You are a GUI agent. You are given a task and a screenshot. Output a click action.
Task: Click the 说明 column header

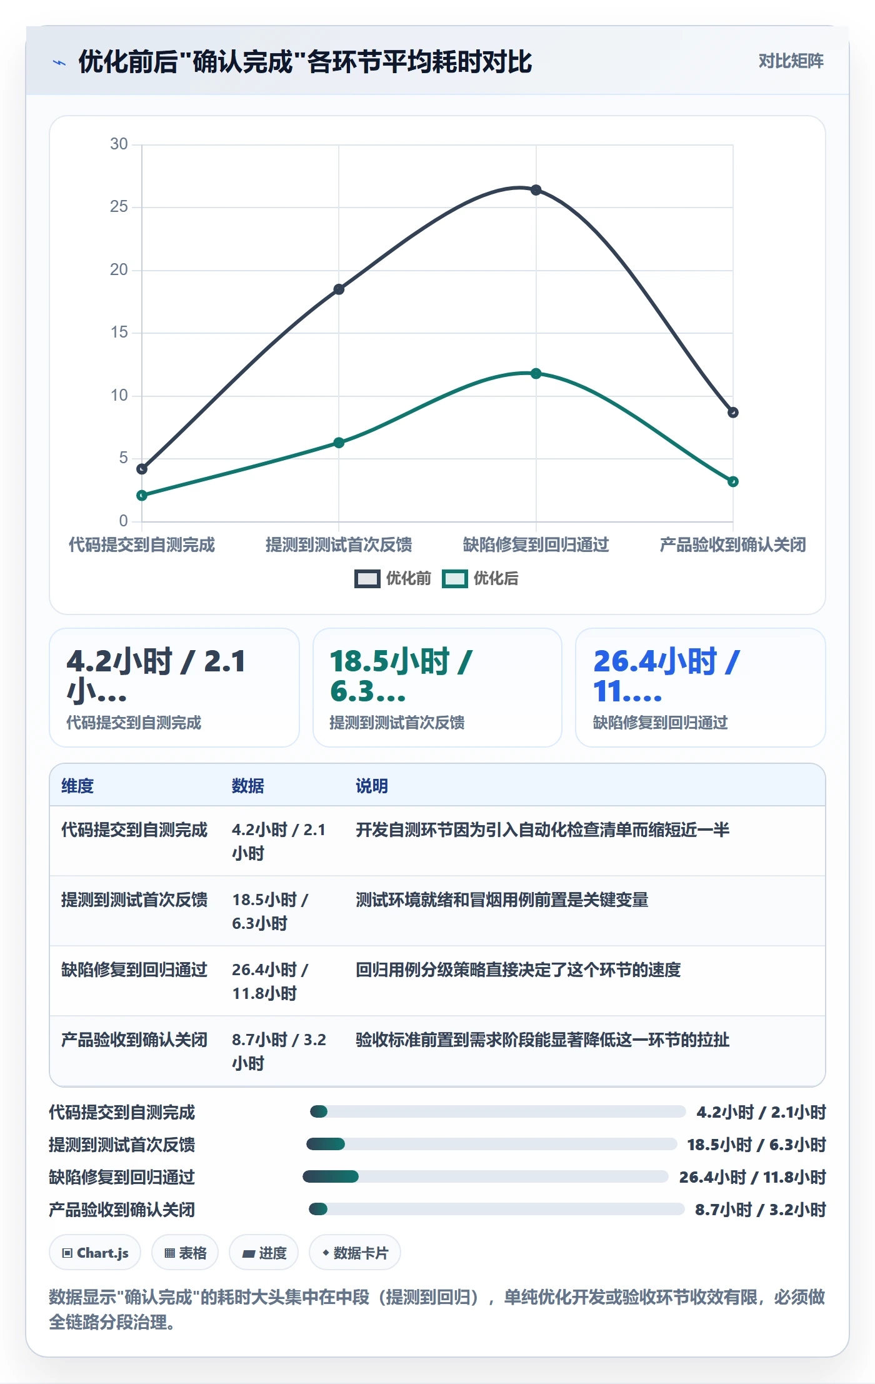pos(372,786)
